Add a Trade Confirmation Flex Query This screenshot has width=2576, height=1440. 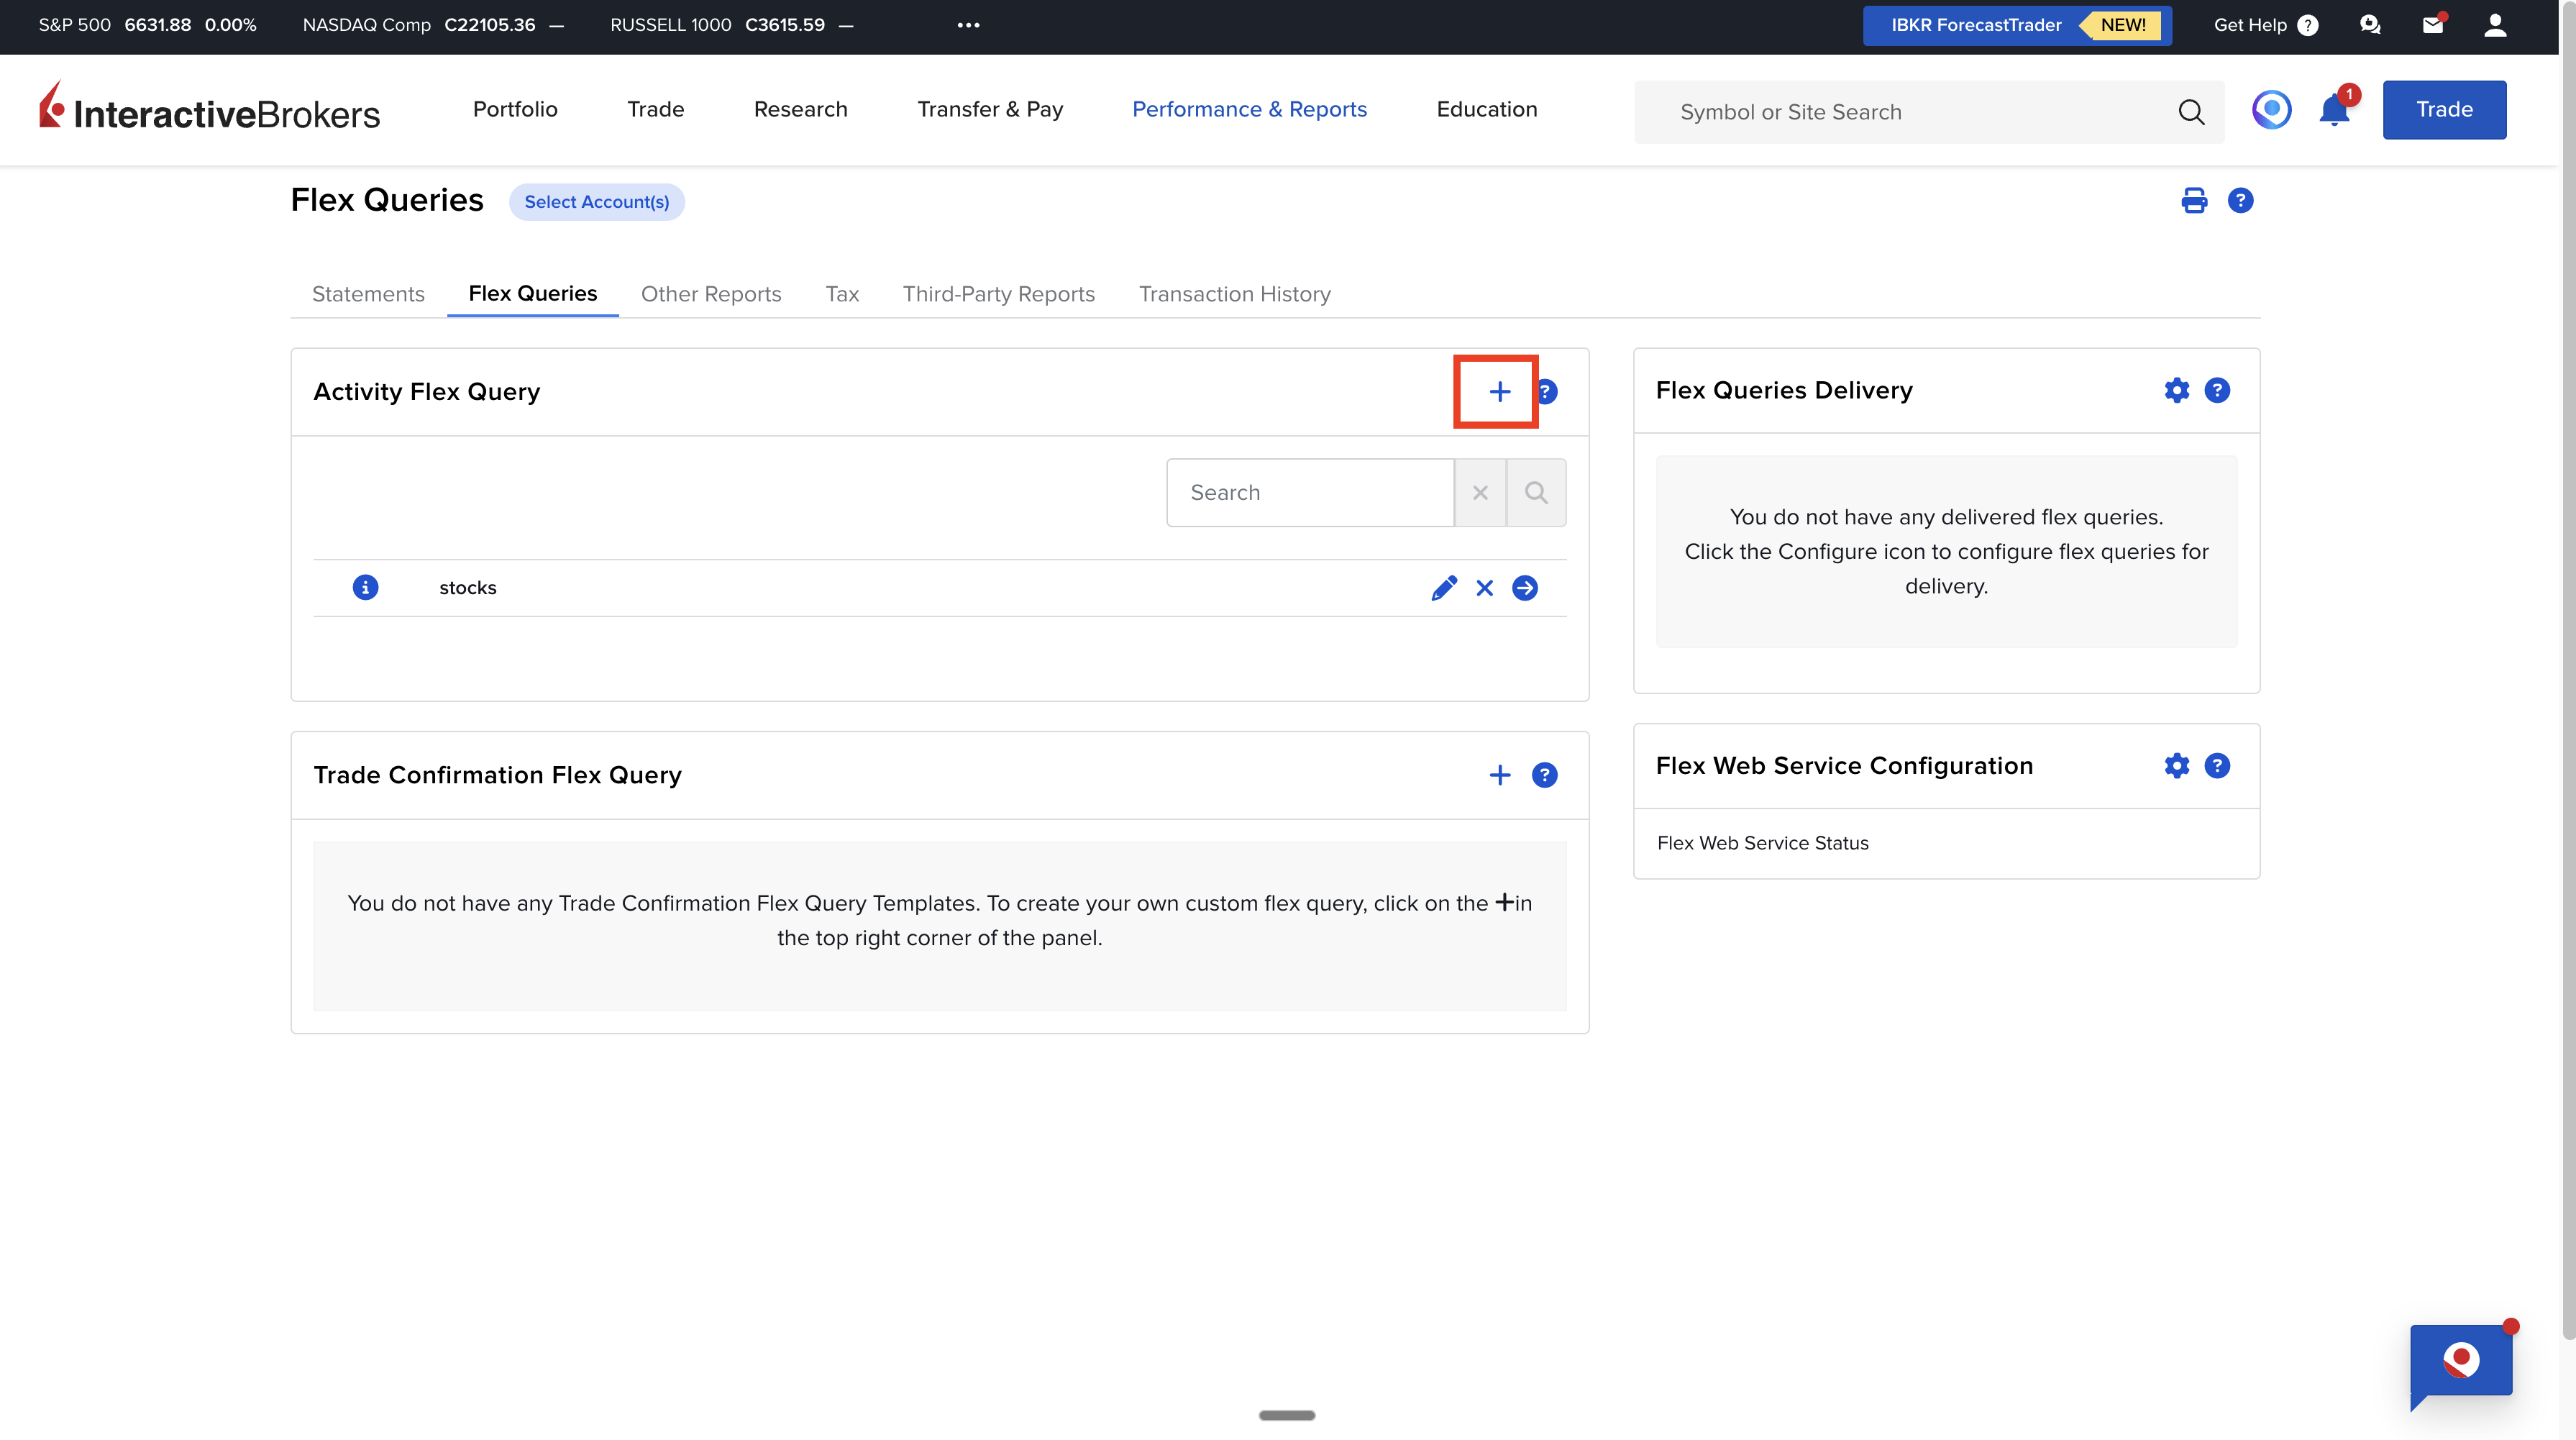coord(1499,775)
